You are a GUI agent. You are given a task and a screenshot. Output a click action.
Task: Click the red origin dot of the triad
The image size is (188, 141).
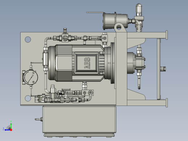(x=11, y=130)
